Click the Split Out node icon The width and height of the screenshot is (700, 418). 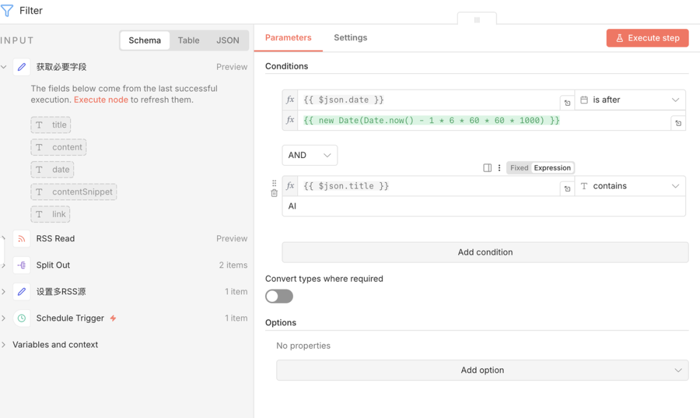coord(21,265)
